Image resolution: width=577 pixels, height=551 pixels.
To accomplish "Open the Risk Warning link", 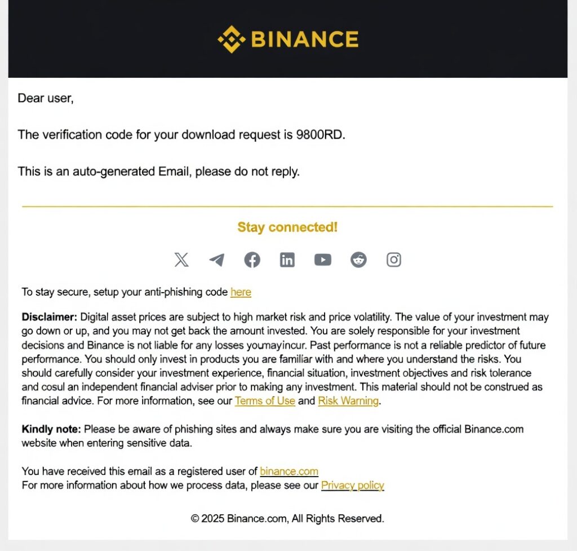I will [348, 401].
